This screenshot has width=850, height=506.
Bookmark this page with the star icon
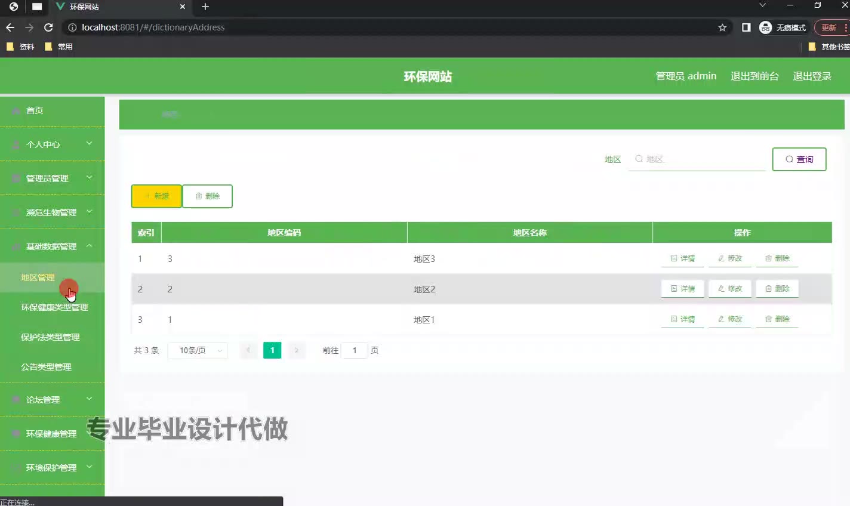[x=722, y=27]
